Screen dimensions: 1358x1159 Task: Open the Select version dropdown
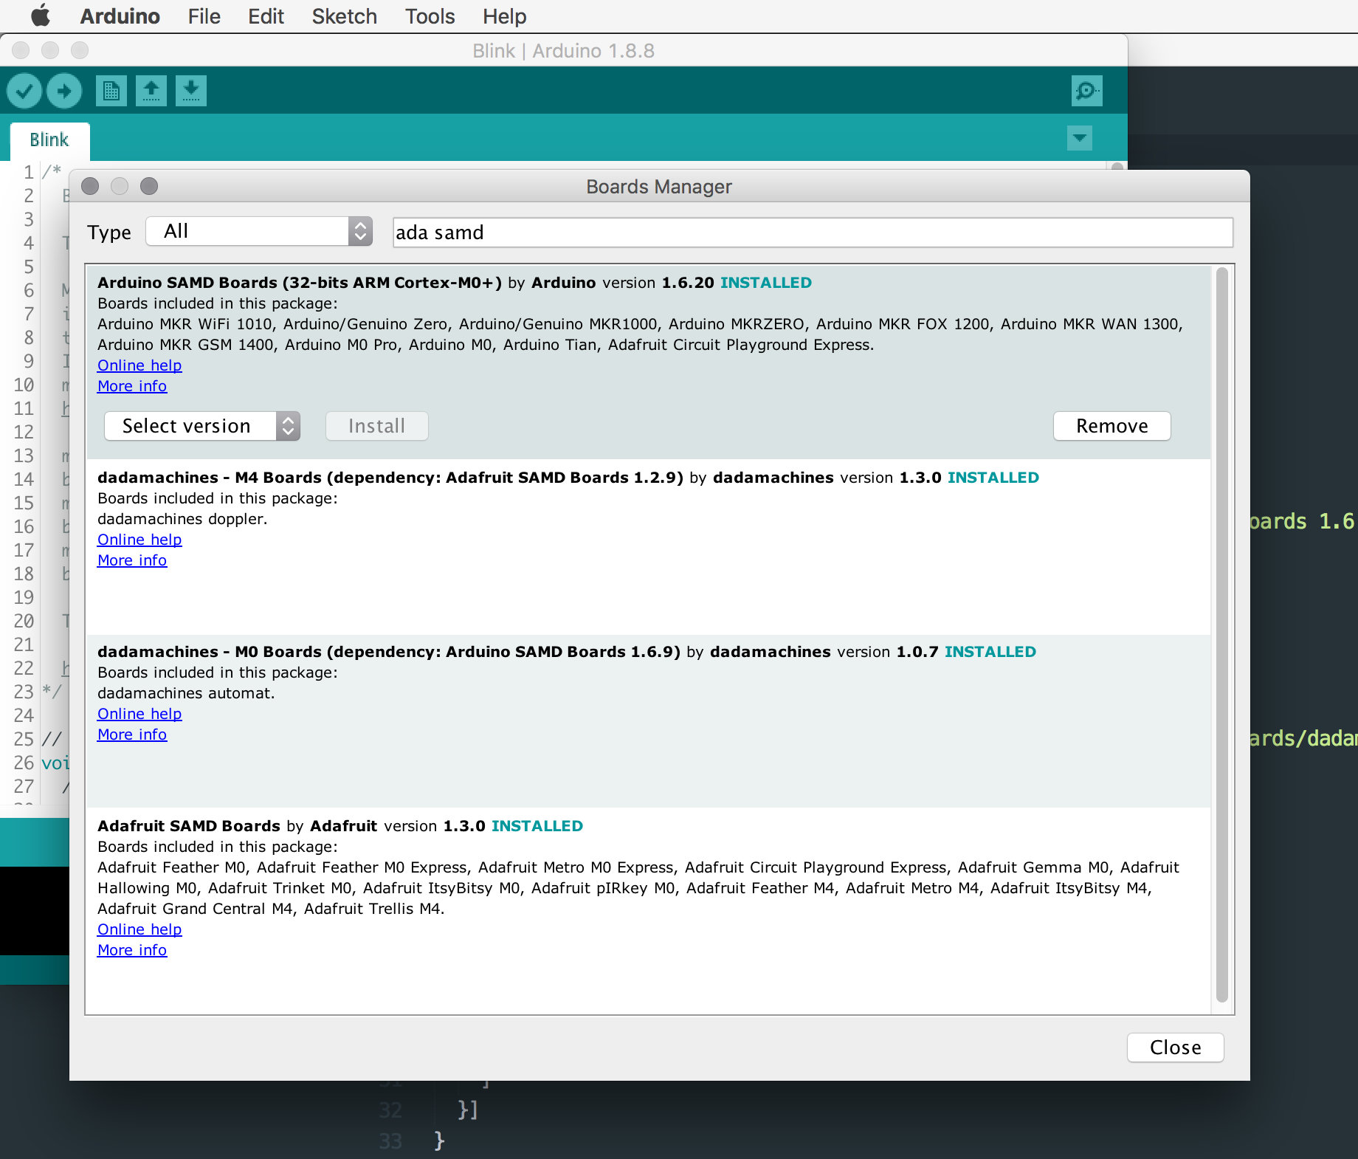[x=202, y=426]
